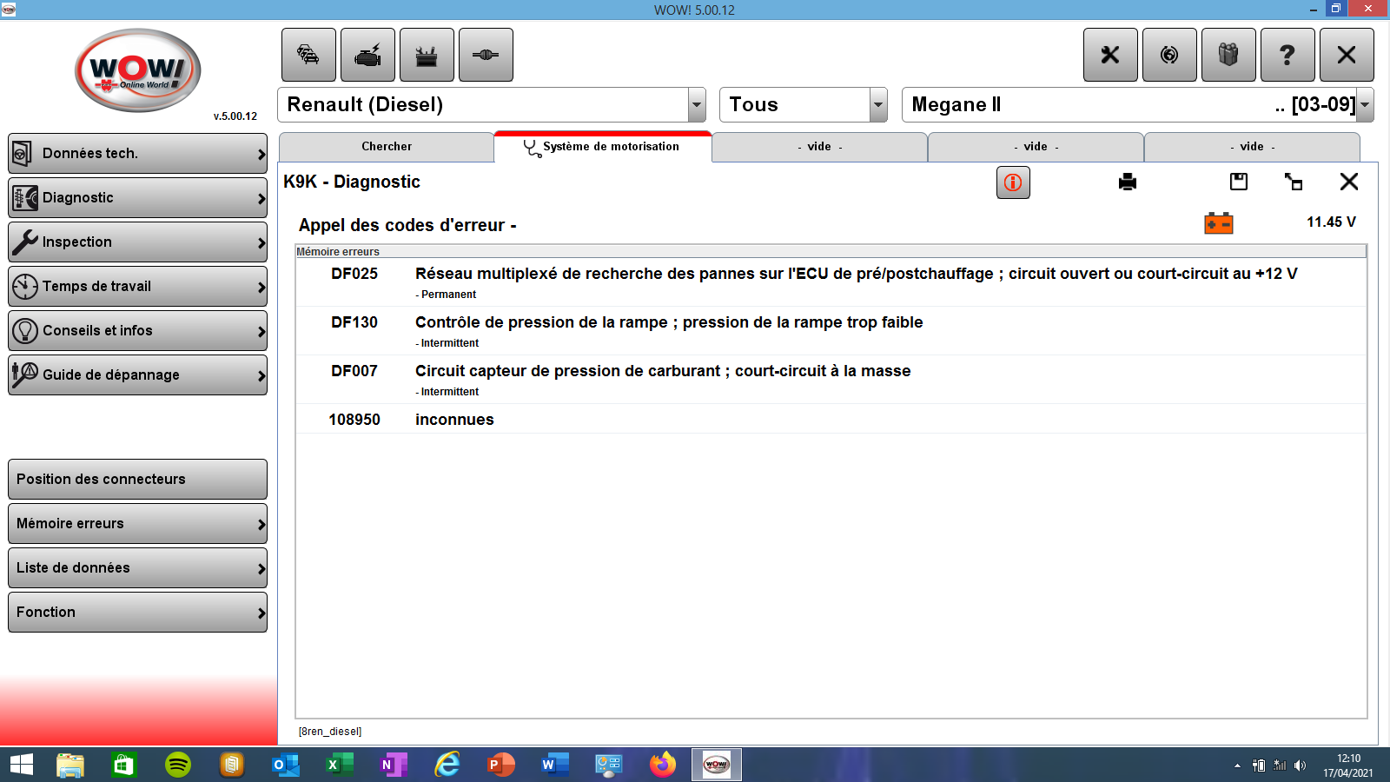This screenshot has height=782, width=1390.
Task: Open the Fonction button
Action: coord(137,613)
